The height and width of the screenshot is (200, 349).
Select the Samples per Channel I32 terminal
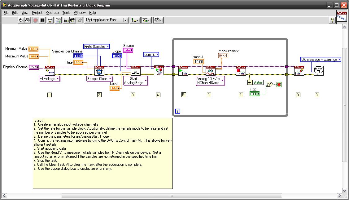[x=78, y=56]
